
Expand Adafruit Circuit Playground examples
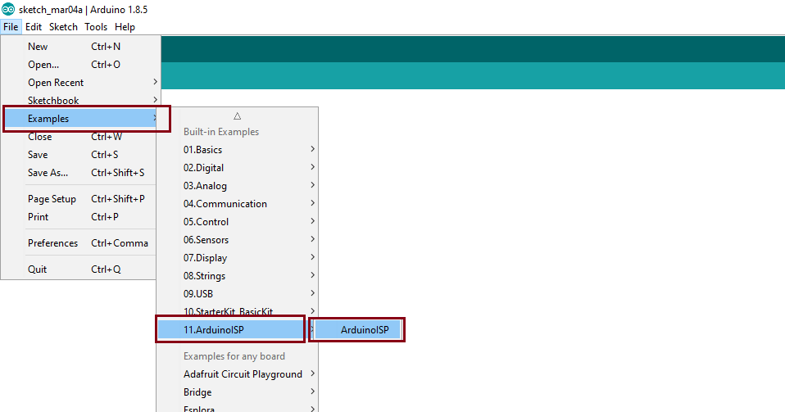238,374
